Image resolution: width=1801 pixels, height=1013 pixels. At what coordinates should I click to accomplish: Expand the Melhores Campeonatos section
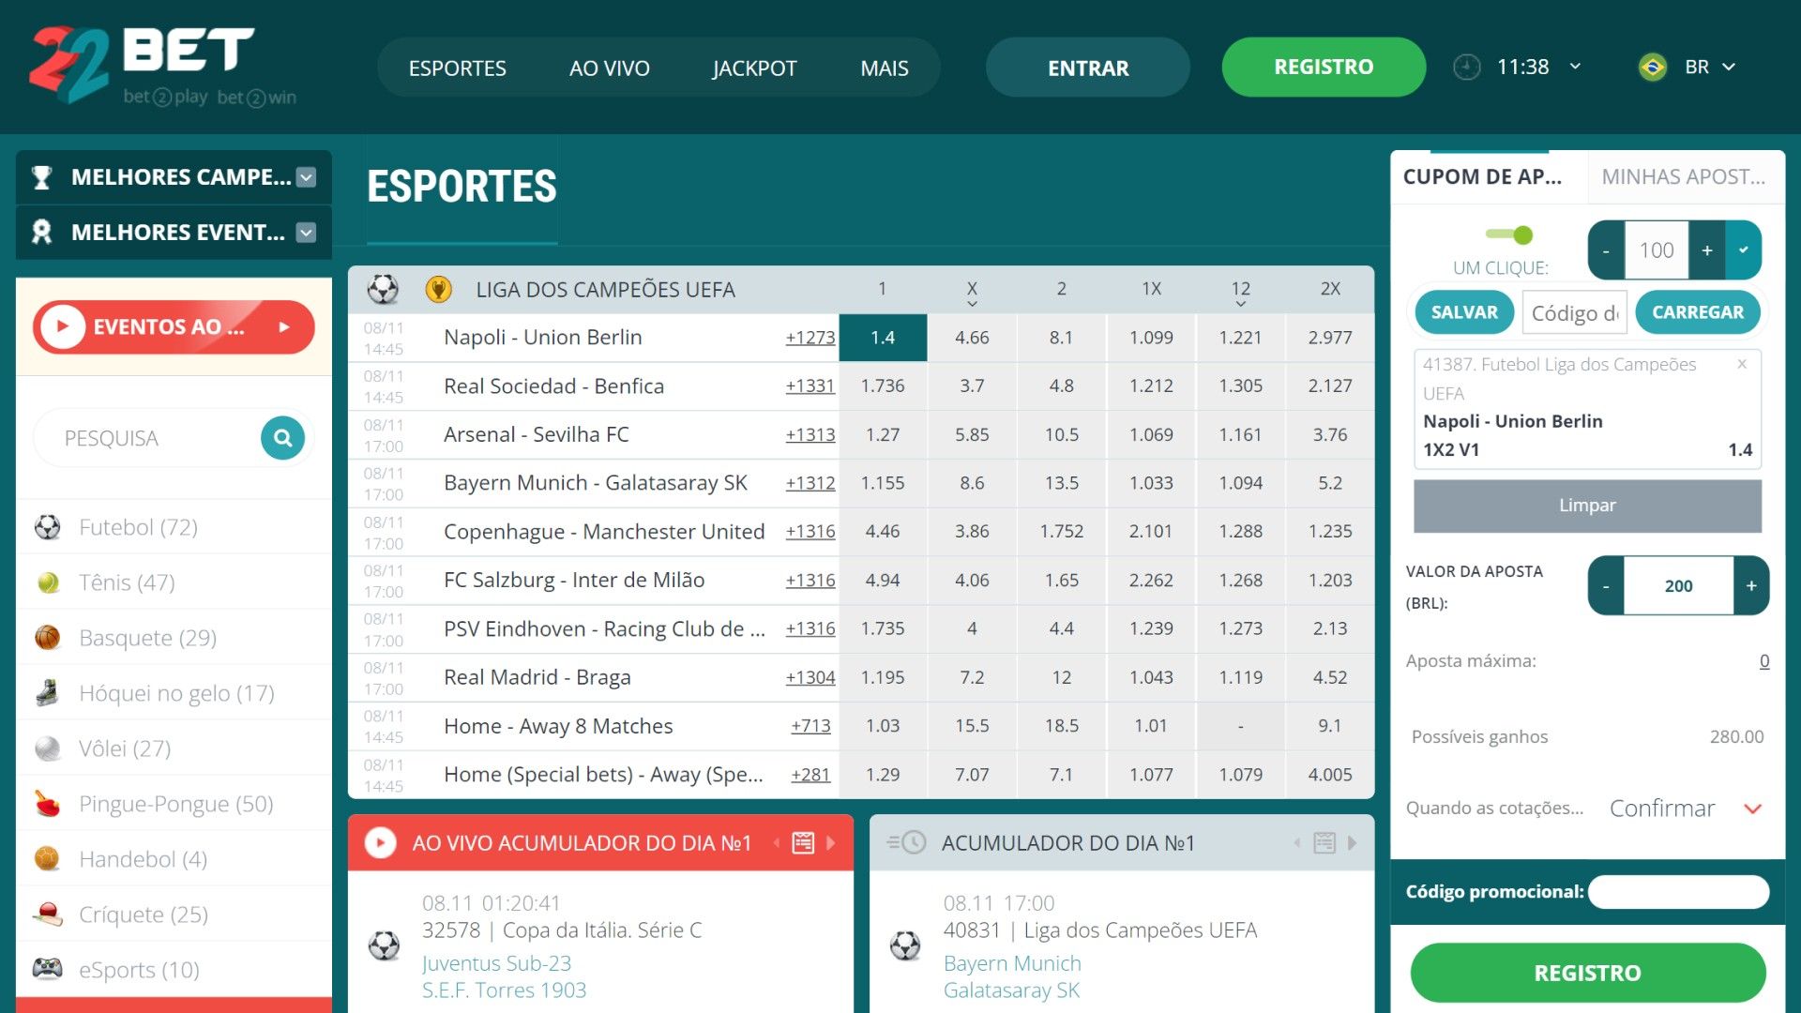click(306, 177)
